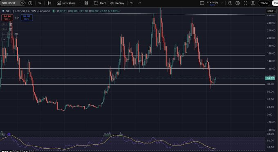Open the candlestick chart type menu
This screenshot has height=152, width=278.
click(49, 3)
